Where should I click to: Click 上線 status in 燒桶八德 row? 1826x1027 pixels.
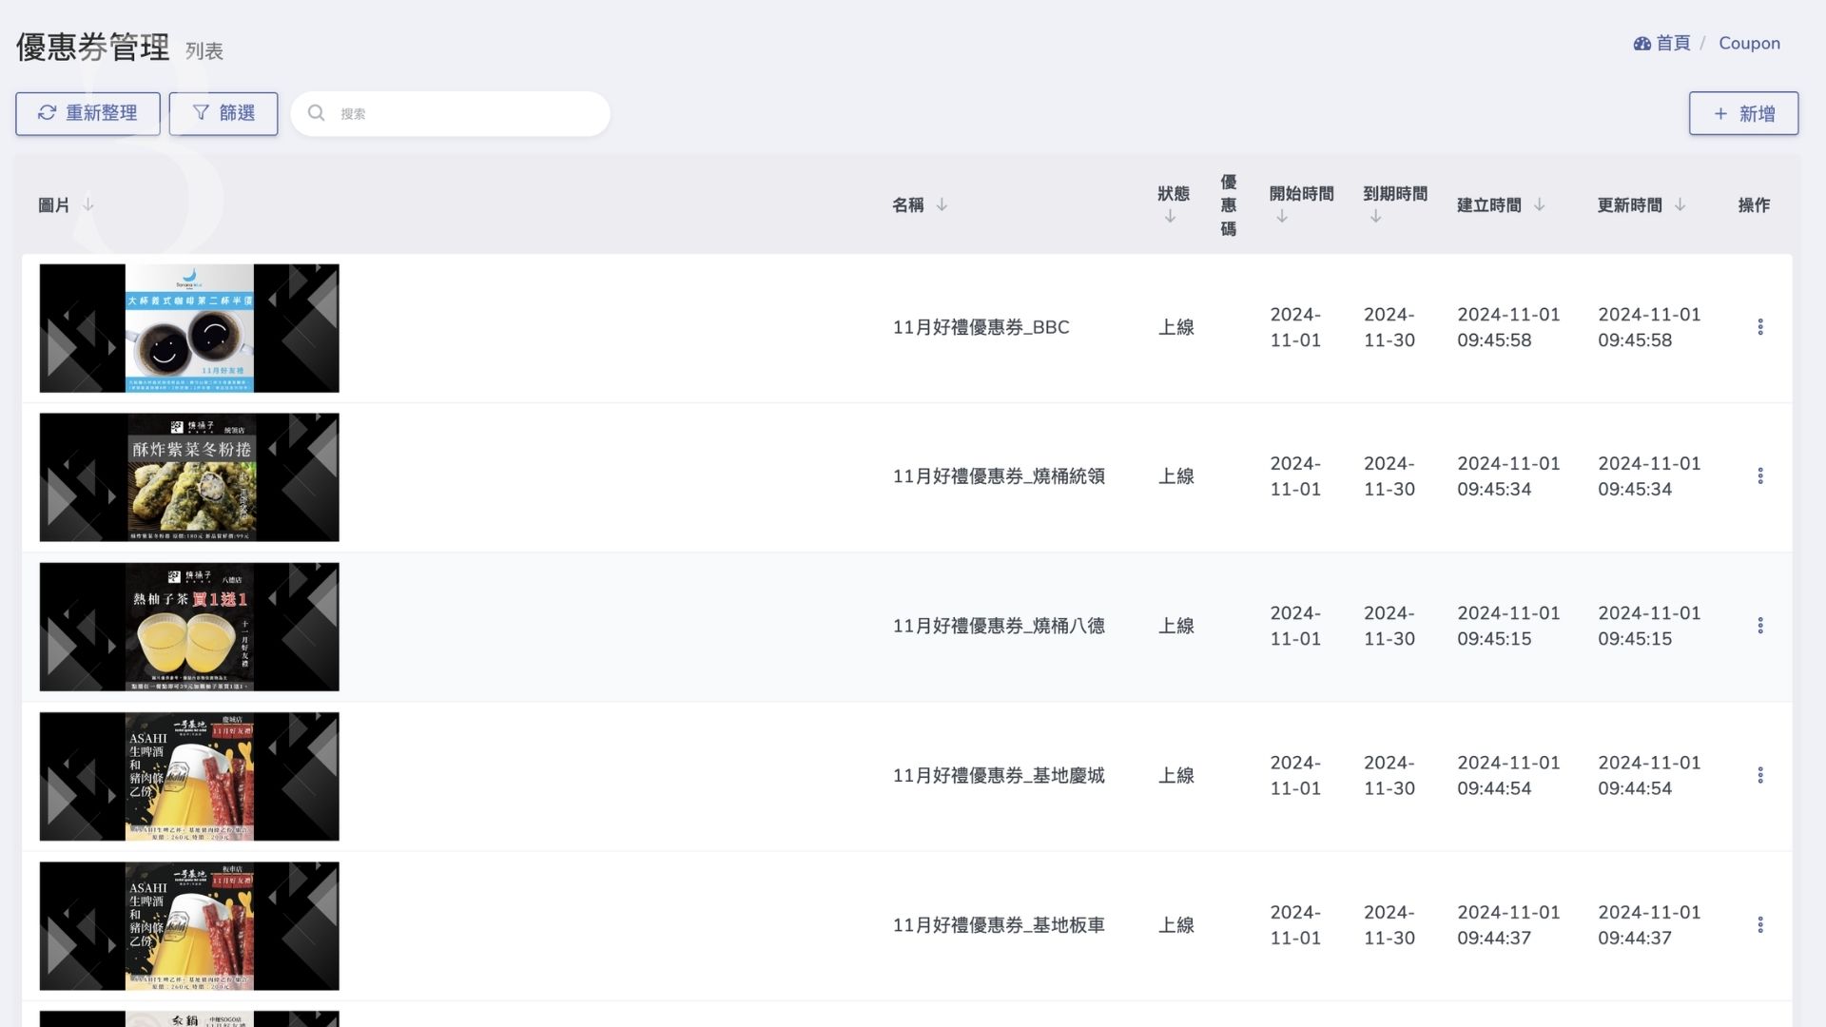point(1175,626)
